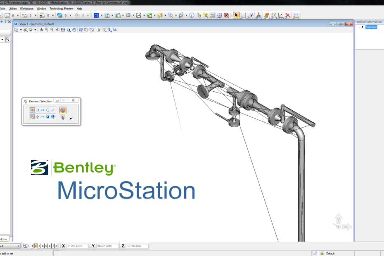This screenshot has width=384, height=256.
Task: Open the References icon in primary toolbar
Action: pyautogui.click(x=118, y=15)
